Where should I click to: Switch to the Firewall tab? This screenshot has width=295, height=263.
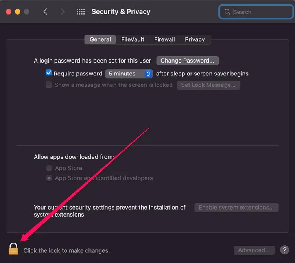point(164,39)
